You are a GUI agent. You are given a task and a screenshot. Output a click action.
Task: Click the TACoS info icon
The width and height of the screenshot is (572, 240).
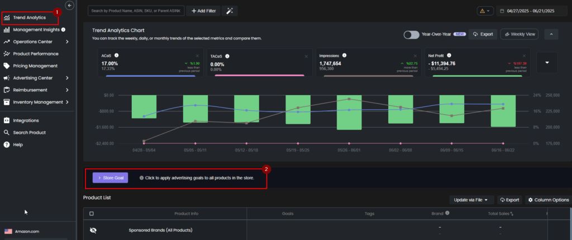pyautogui.click(x=227, y=56)
